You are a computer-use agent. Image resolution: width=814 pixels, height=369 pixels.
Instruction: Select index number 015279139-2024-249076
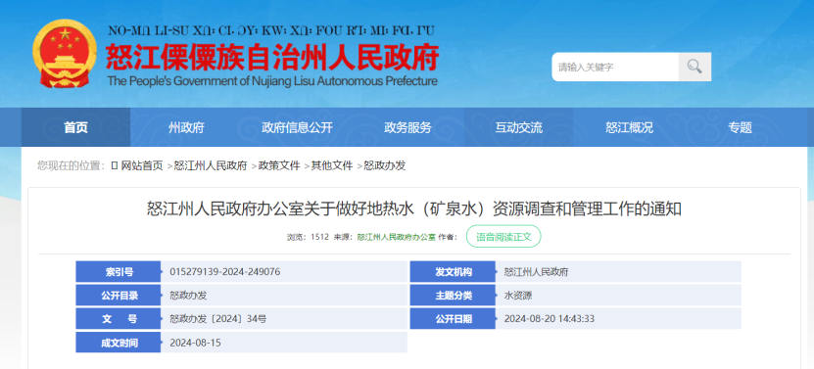[x=225, y=271]
